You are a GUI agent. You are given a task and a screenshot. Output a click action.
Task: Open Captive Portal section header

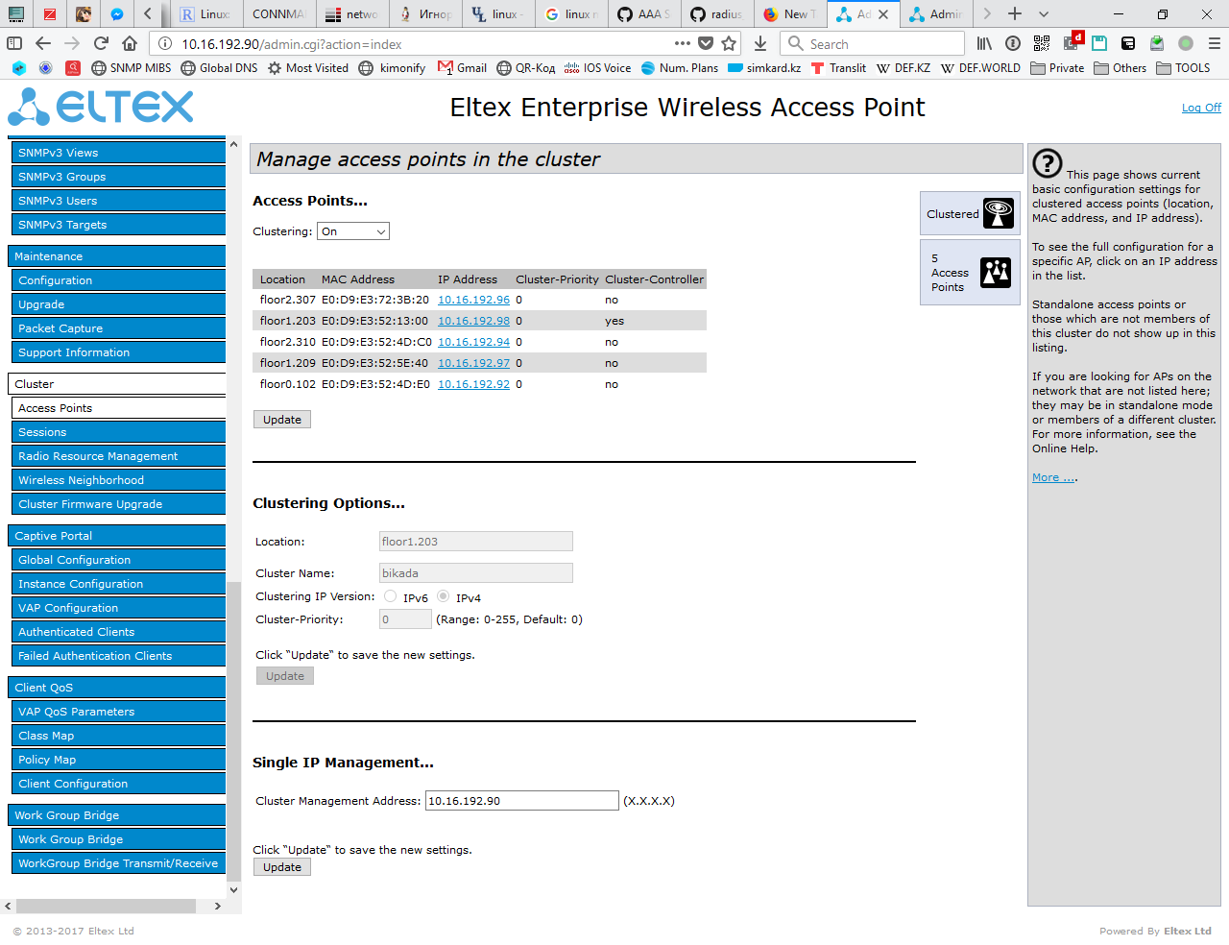(117, 536)
